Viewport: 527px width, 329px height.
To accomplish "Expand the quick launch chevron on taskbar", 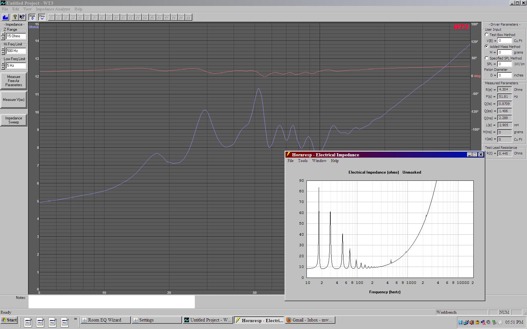I will [x=75, y=319].
